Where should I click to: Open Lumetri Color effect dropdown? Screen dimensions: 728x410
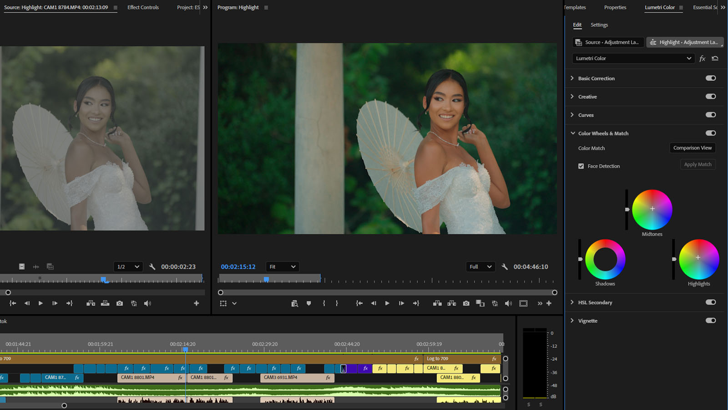(633, 58)
